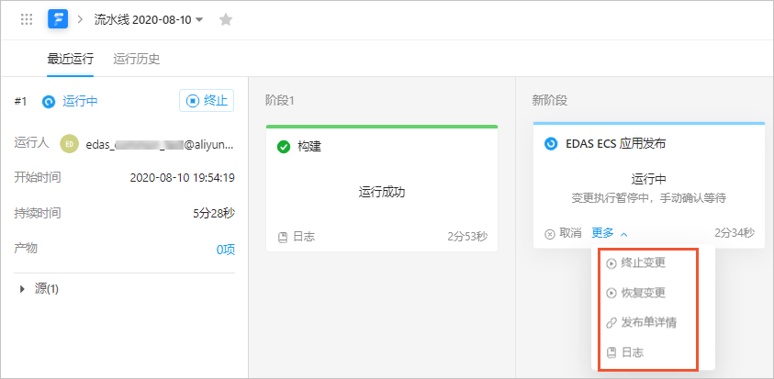Select pipeline title 流水线 2020-08-10
Image resolution: width=774 pixels, height=379 pixels.
[x=142, y=20]
